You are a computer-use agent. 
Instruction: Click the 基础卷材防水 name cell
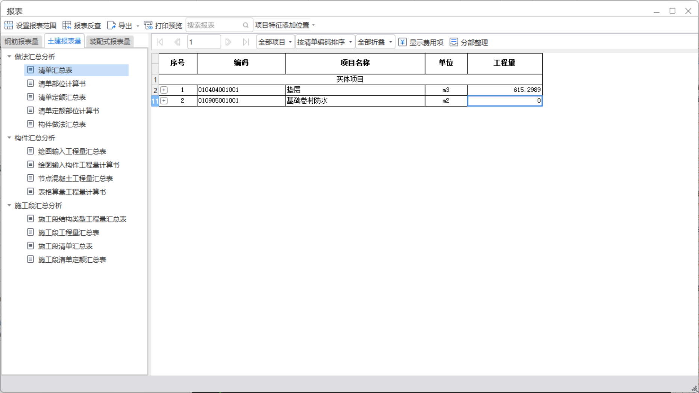(x=355, y=101)
